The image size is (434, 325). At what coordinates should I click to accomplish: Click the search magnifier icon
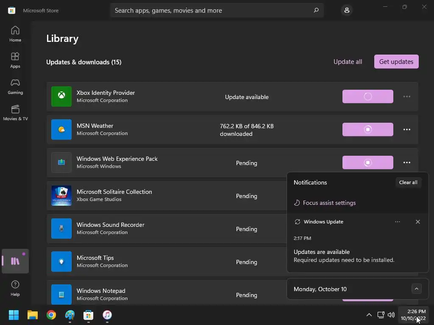pyautogui.click(x=316, y=10)
